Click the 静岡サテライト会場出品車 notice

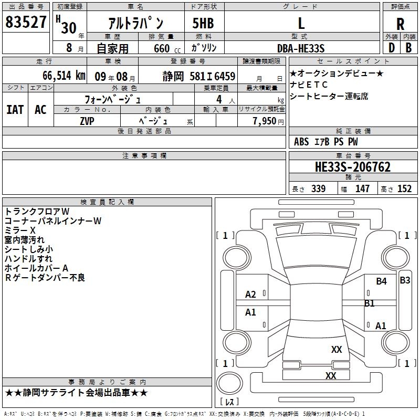77,393
